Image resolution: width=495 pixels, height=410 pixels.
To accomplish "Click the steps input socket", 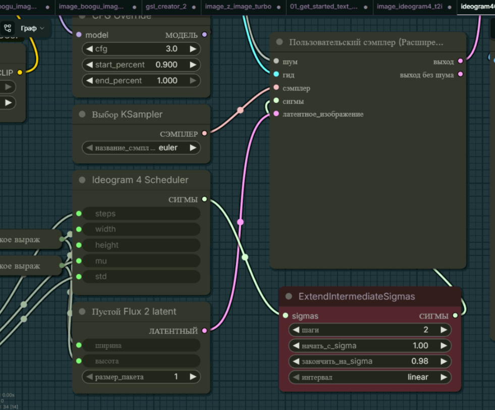I will click(79, 214).
